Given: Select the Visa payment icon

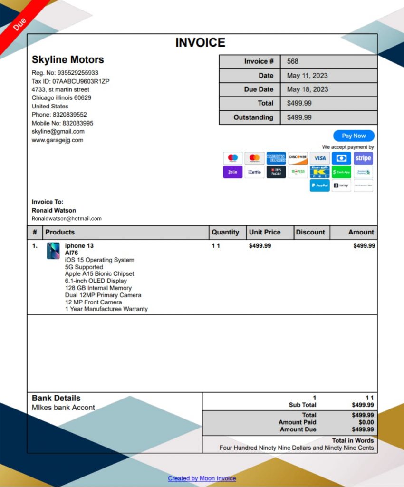Looking at the screenshot, I should (319, 158).
